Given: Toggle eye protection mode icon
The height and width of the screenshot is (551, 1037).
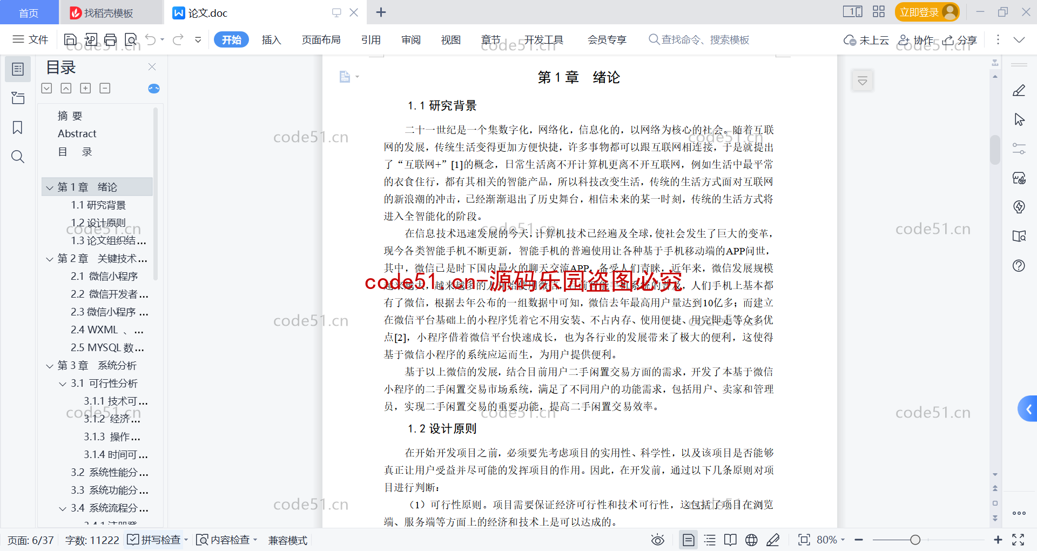Looking at the screenshot, I should click(x=657, y=540).
